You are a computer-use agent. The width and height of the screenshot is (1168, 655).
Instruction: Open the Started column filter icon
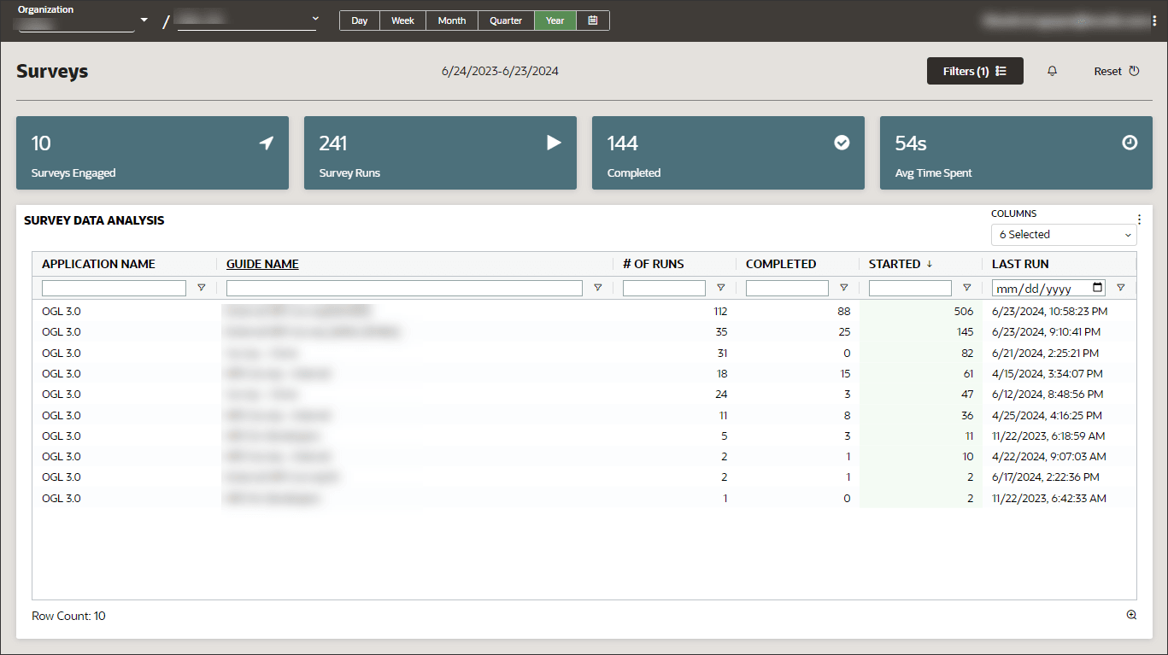[x=966, y=288]
